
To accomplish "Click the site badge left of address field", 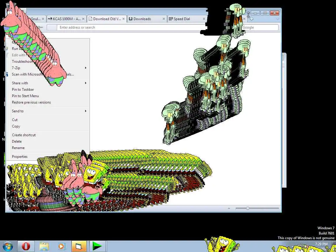I will [x=52, y=27].
